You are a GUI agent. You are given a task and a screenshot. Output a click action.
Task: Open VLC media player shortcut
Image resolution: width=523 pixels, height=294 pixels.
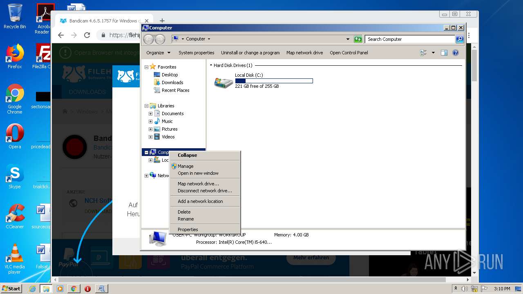pyautogui.click(x=15, y=259)
